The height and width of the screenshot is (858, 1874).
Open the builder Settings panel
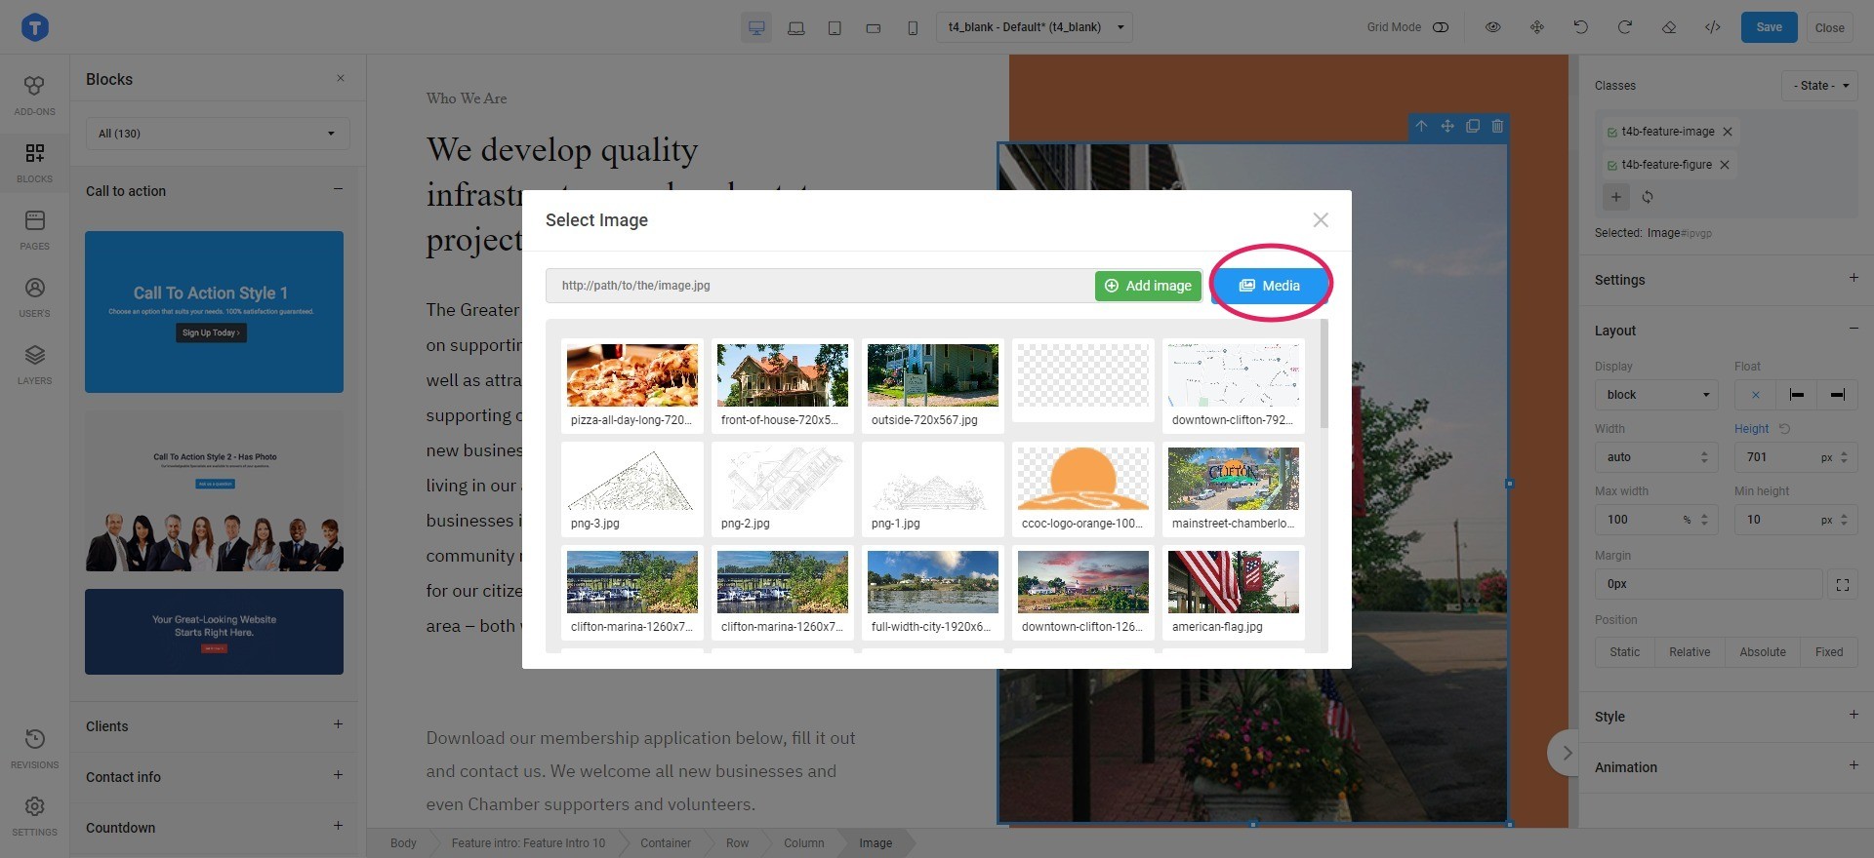[34, 816]
